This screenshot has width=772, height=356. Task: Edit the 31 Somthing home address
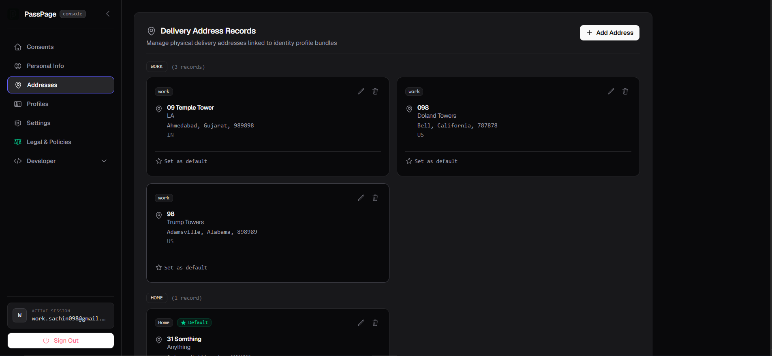pyautogui.click(x=361, y=323)
